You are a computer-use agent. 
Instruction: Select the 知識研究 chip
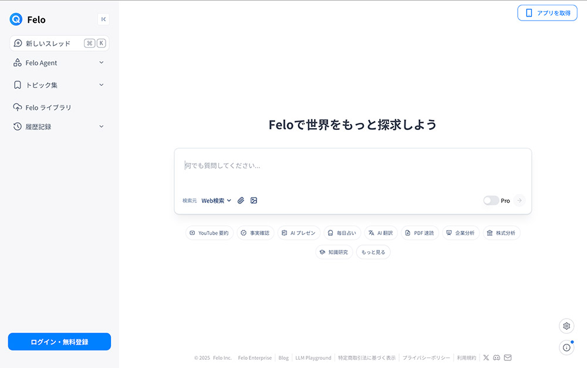pyautogui.click(x=334, y=252)
